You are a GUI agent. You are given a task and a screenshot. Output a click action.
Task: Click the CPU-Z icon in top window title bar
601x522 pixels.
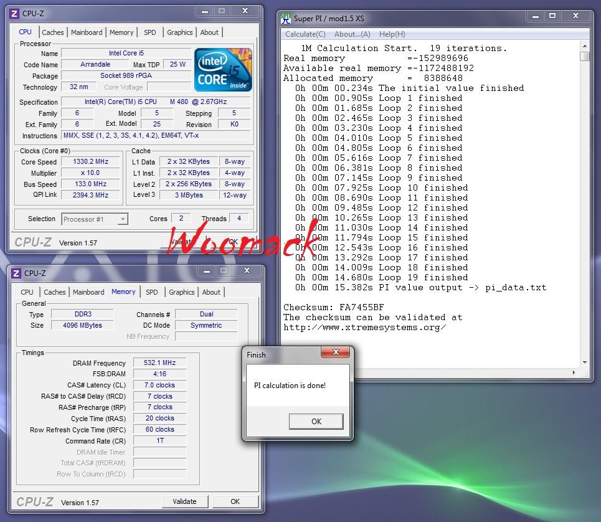point(14,14)
